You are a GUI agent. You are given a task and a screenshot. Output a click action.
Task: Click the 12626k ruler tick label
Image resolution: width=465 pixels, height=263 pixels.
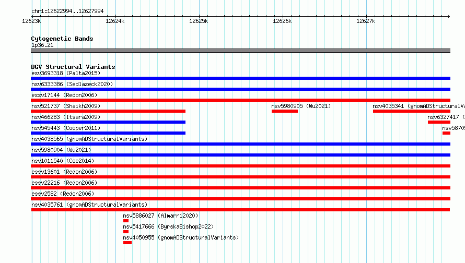pyautogui.click(x=282, y=21)
